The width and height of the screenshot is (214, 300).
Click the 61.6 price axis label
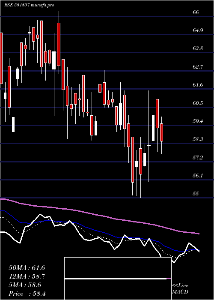(x=197, y=85)
